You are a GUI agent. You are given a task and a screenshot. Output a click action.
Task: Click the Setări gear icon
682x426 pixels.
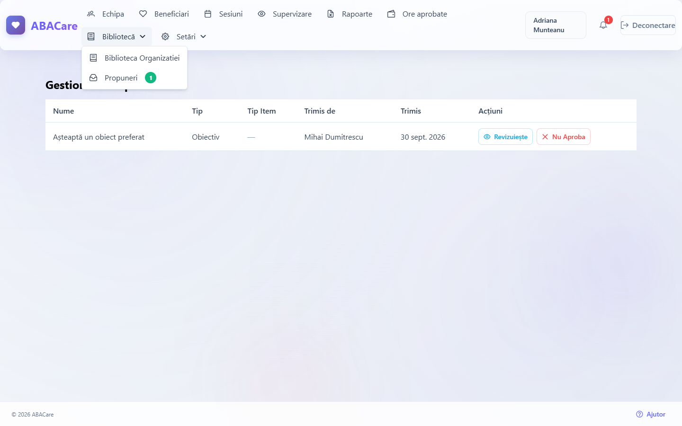click(165, 36)
